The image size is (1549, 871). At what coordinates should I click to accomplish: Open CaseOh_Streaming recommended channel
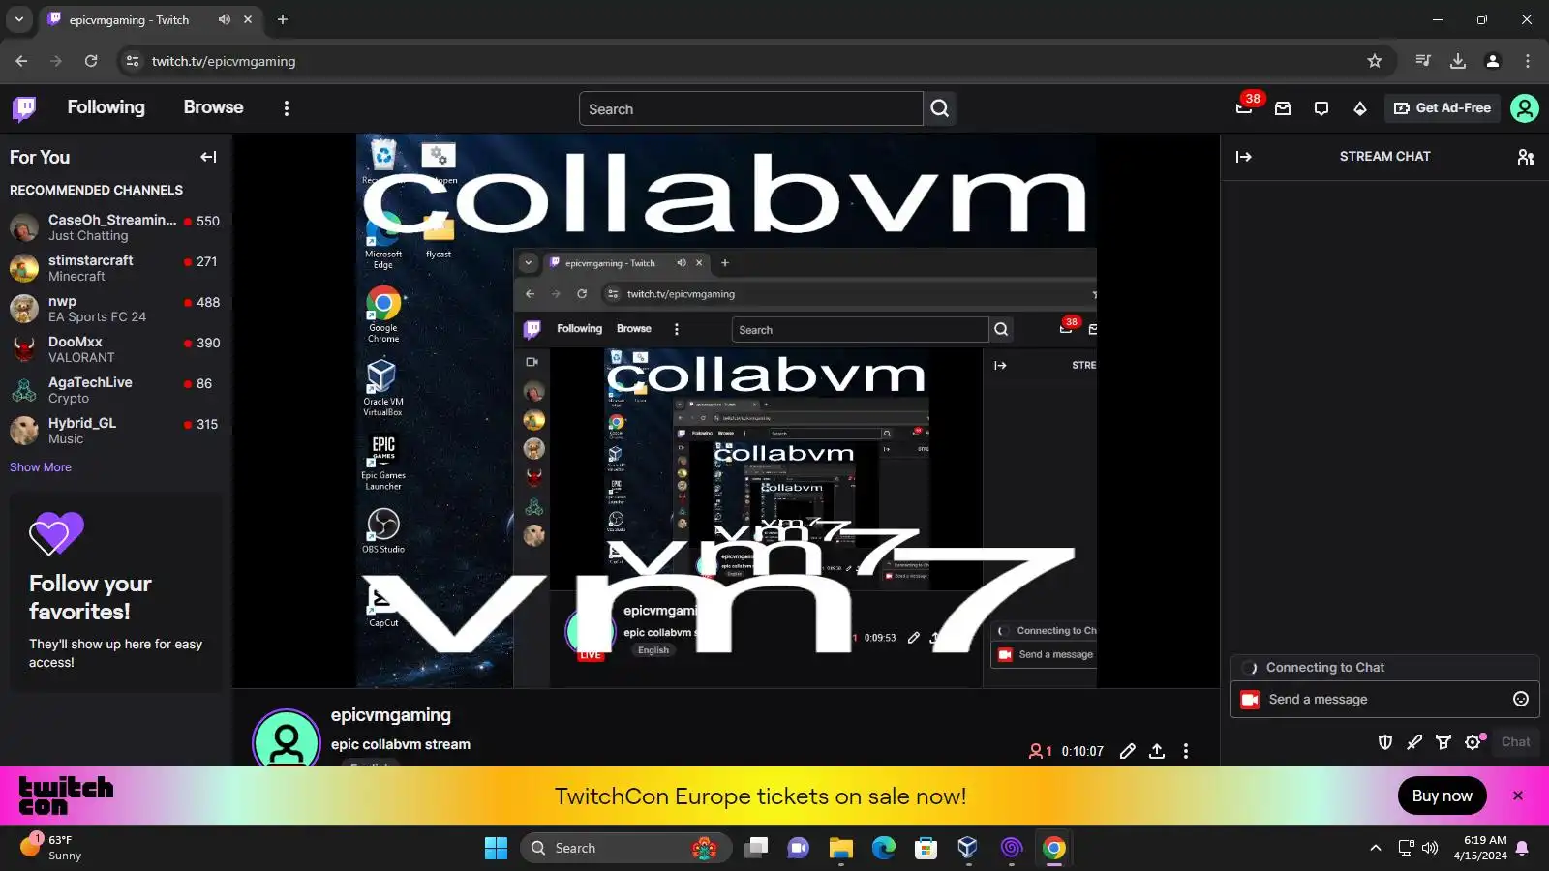click(115, 227)
